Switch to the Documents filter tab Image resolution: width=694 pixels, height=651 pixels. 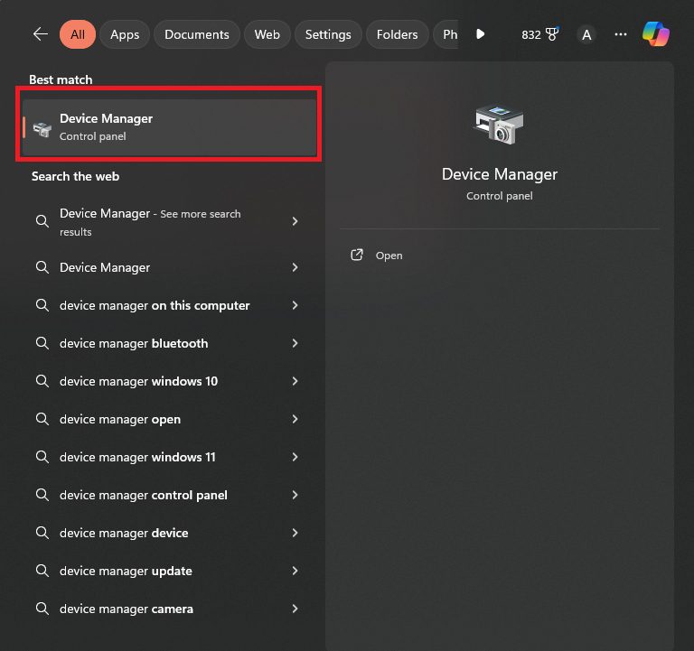197,34
